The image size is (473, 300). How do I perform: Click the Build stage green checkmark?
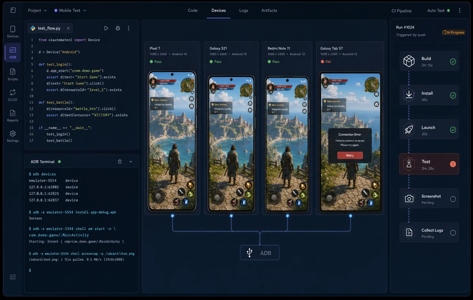click(453, 62)
